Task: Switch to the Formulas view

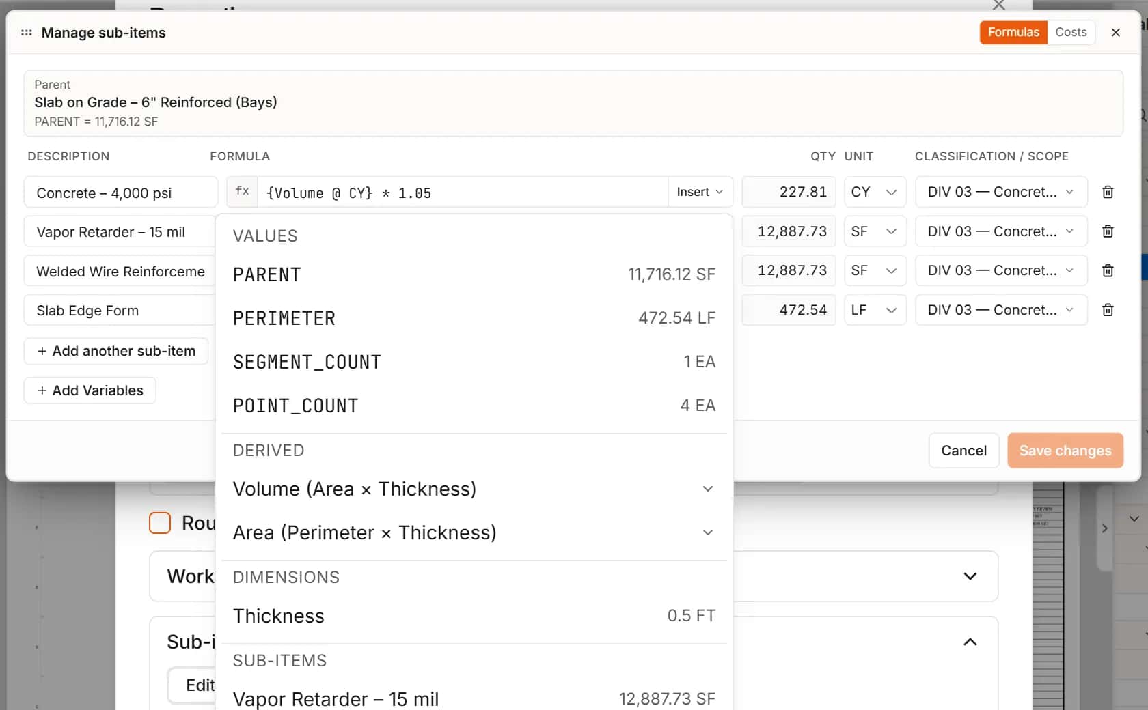Action: click(x=1013, y=32)
